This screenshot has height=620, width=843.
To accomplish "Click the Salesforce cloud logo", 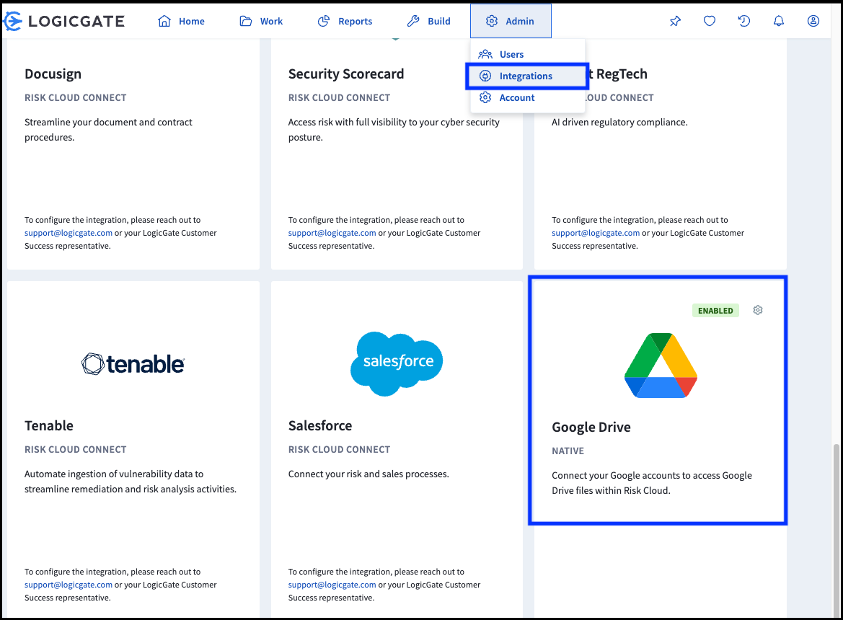I will pos(397,364).
